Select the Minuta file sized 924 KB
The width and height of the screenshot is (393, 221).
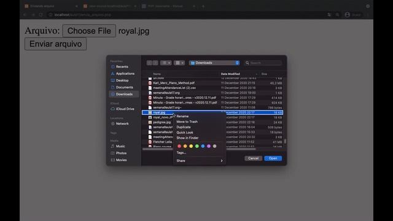212,103
